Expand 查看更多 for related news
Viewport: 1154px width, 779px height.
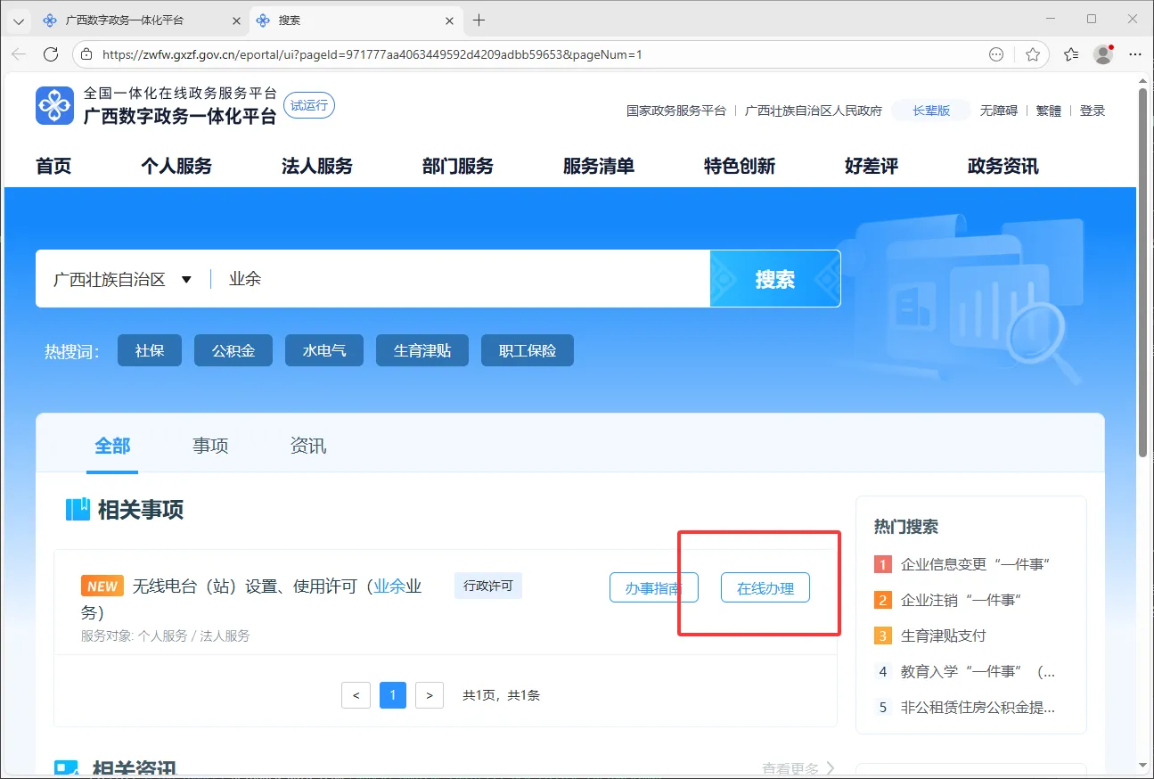coord(798,767)
